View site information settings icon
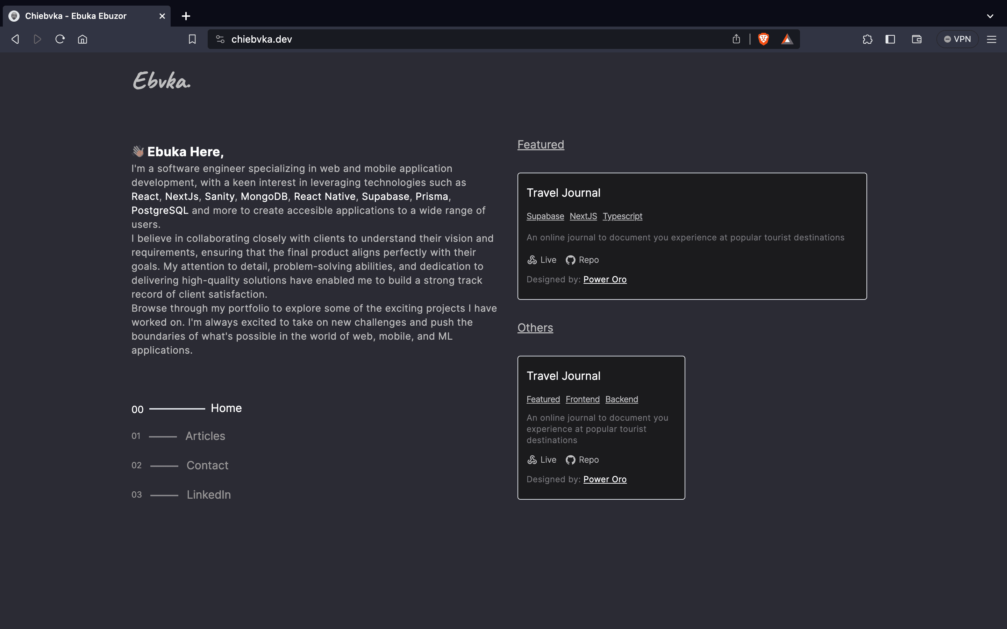The height and width of the screenshot is (629, 1007). tap(220, 39)
